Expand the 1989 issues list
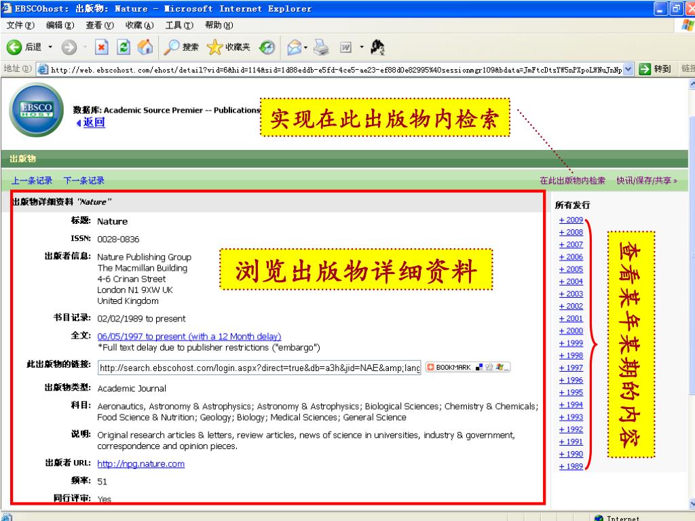Viewport: 695px width, 521px height. point(571,467)
